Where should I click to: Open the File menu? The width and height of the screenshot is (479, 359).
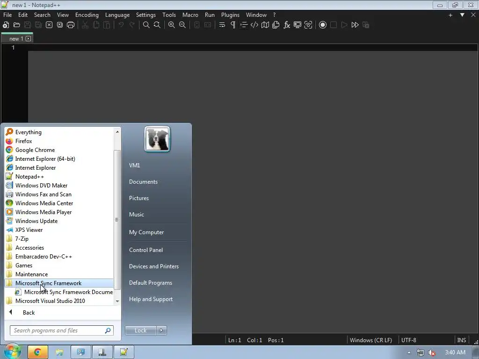(7, 14)
